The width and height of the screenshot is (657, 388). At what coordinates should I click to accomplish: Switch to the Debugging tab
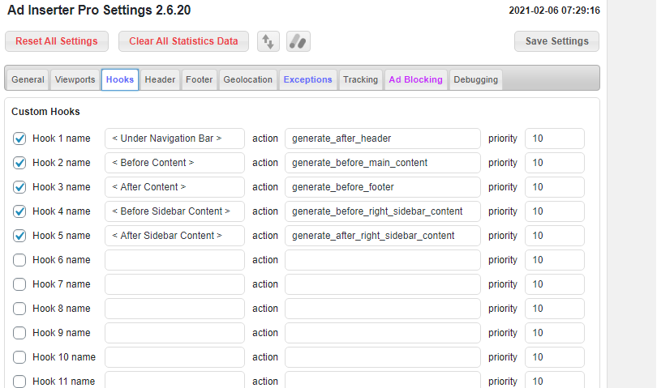click(x=475, y=79)
